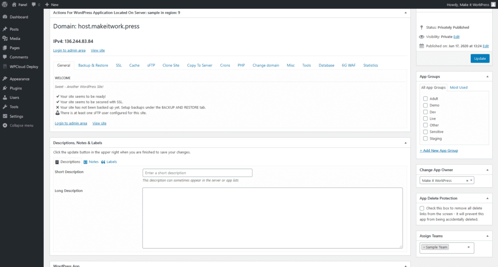This screenshot has height=267, width=498.
Task: Switch to Most Used app groups tab
Action: coord(459,88)
